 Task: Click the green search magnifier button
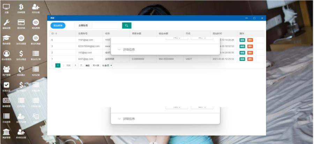[127, 25]
